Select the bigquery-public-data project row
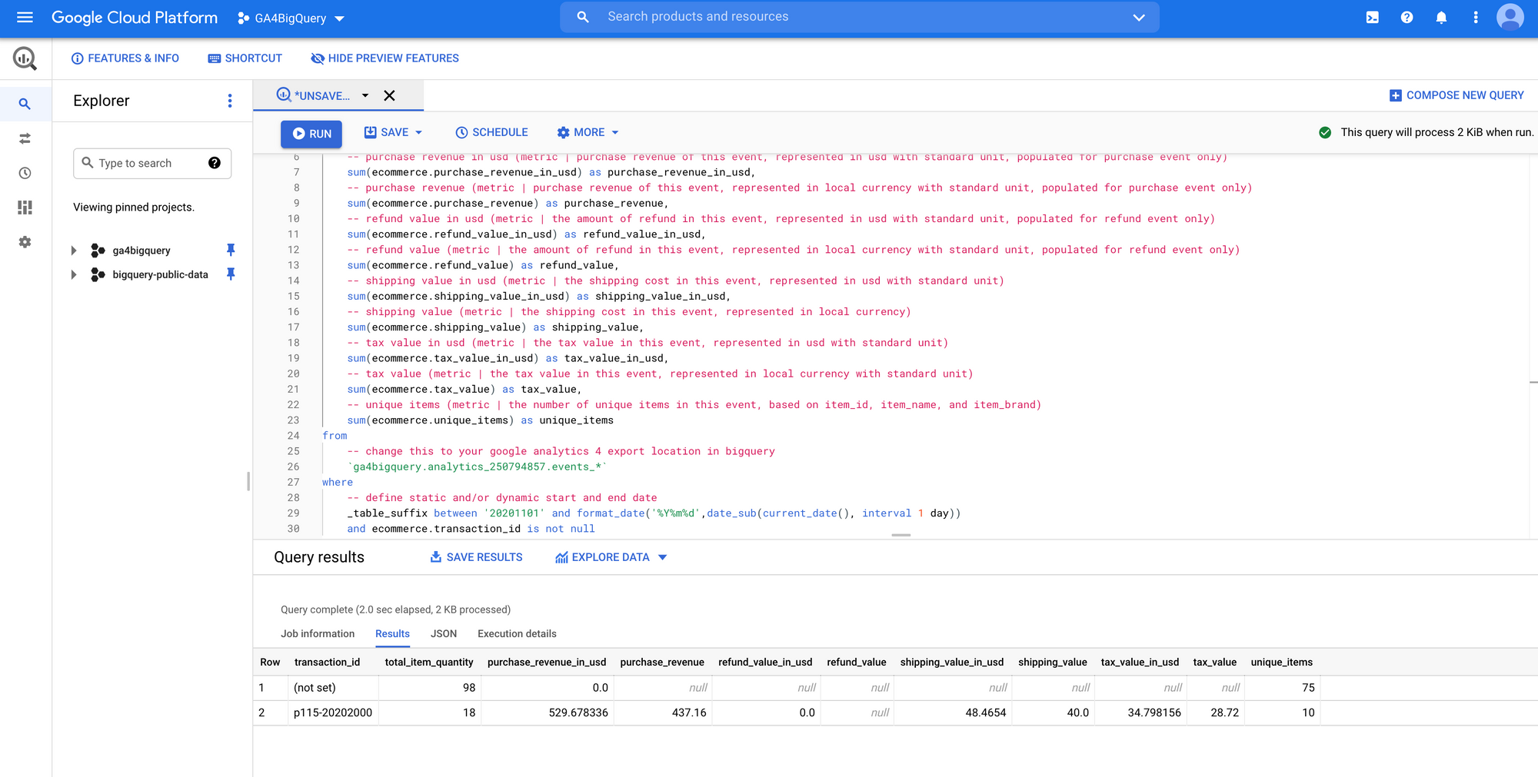 click(x=160, y=274)
